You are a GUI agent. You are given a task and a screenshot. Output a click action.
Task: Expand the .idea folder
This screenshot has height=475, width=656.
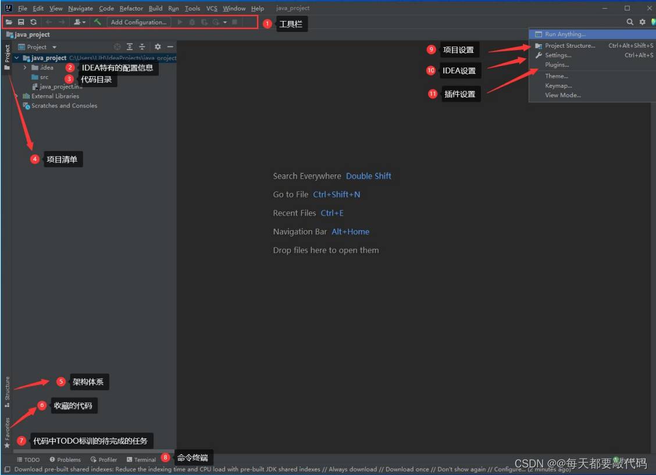click(x=24, y=67)
